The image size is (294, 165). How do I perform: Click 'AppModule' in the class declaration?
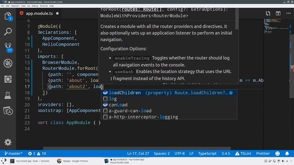coord(78,123)
